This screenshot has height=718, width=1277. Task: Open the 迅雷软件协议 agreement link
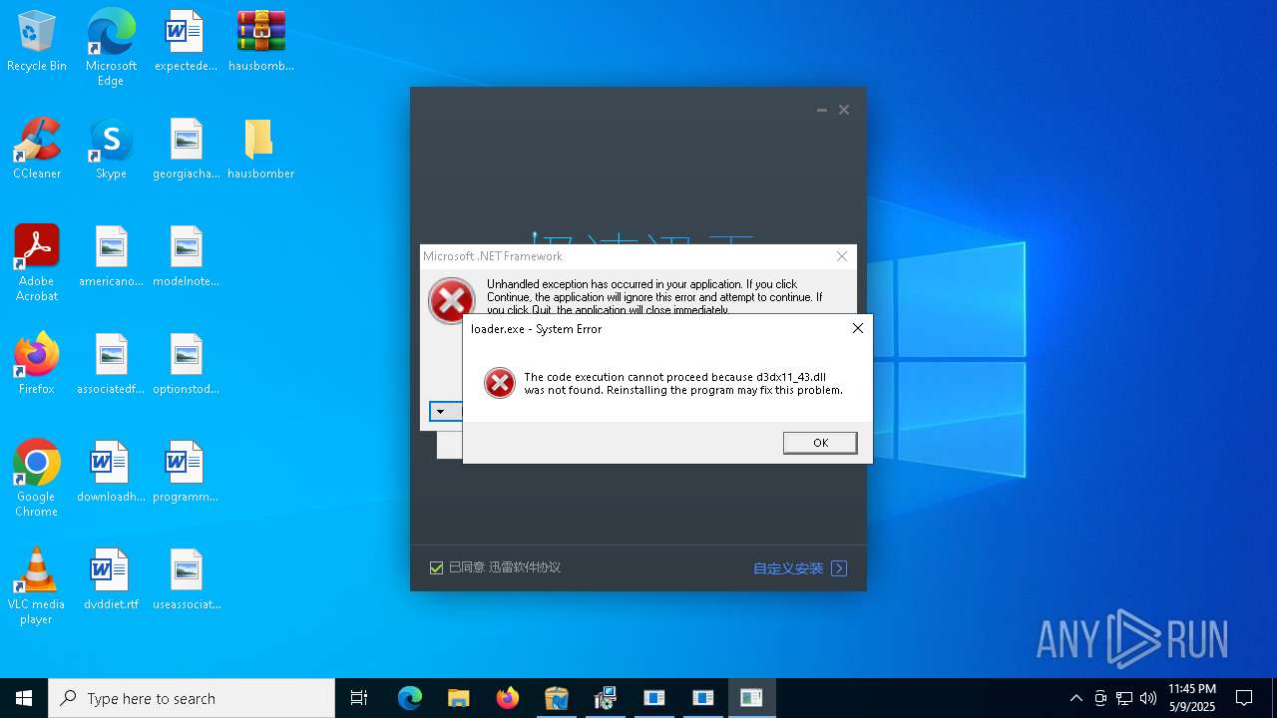point(525,567)
